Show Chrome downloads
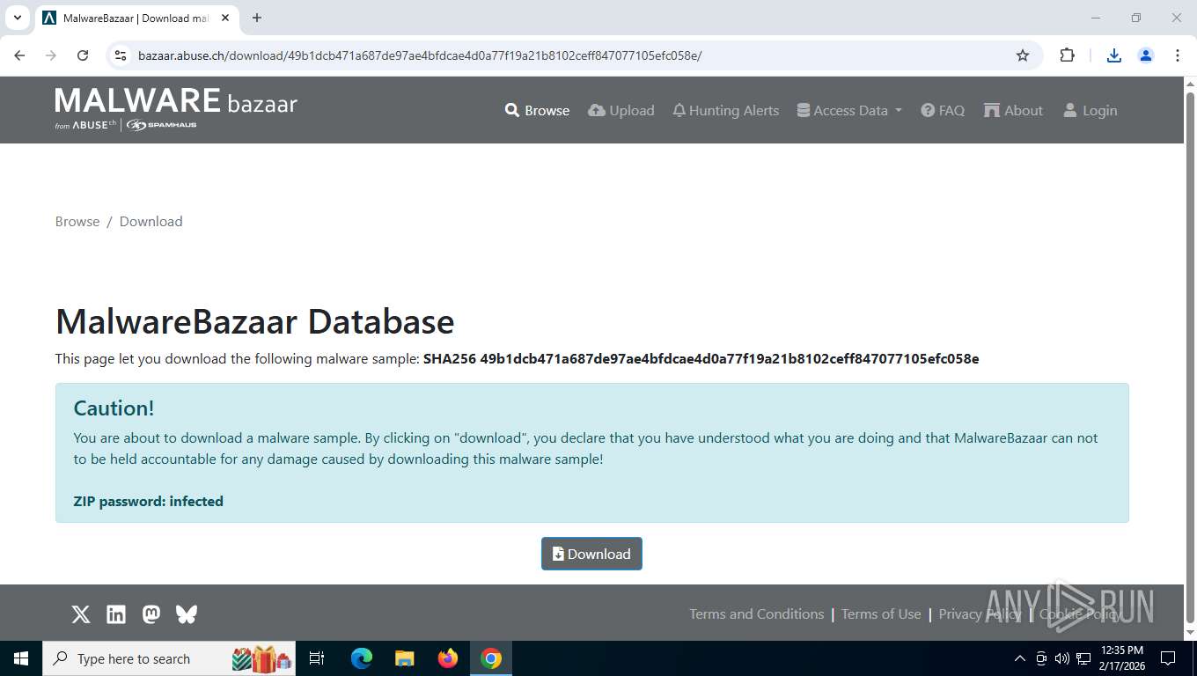Screen dimensions: 1197x676 point(1114,55)
